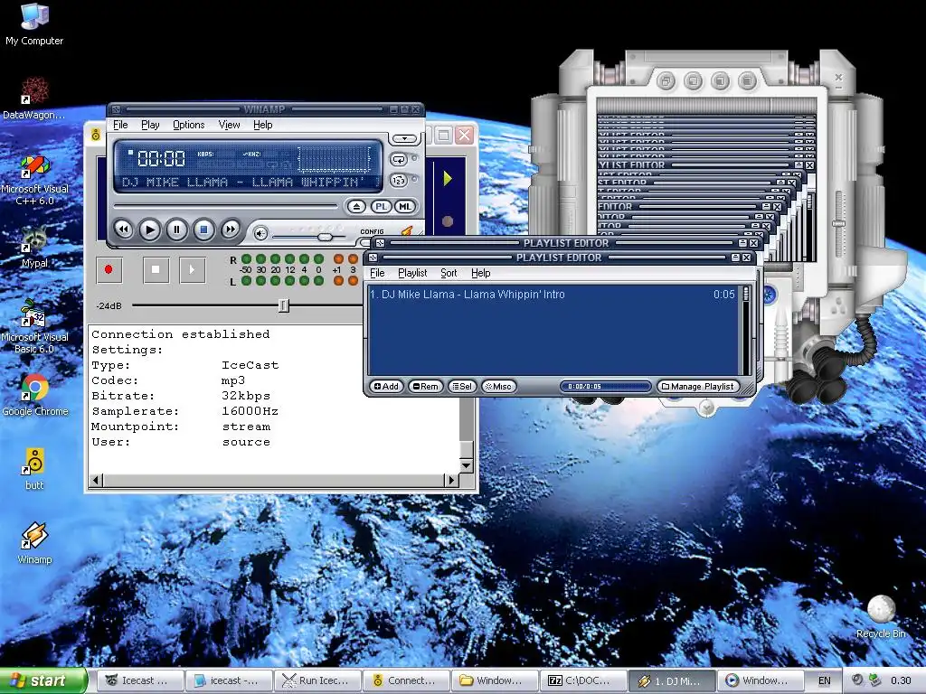Adjust butt gain slider at -24dB

point(283,305)
